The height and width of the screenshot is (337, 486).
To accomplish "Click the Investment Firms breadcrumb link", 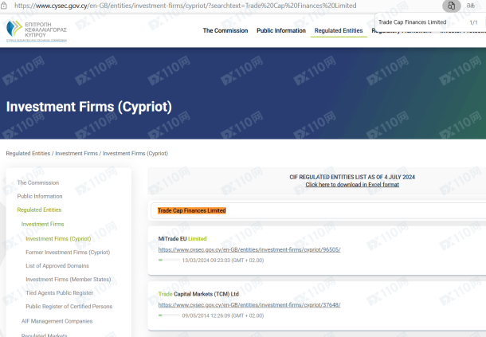I will (x=76, y=154).
